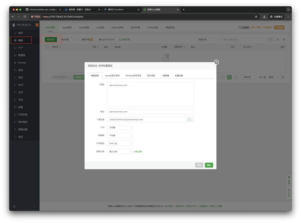Open the 数据库 dropdown in the dialog
301x223 pixels.
point(120,135)
